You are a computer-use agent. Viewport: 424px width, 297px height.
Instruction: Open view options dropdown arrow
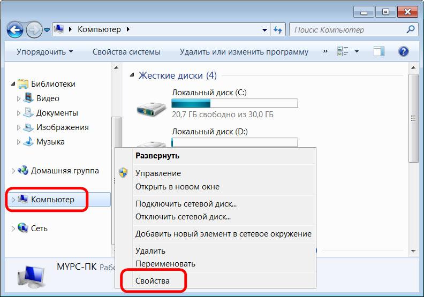coord(357,51)
